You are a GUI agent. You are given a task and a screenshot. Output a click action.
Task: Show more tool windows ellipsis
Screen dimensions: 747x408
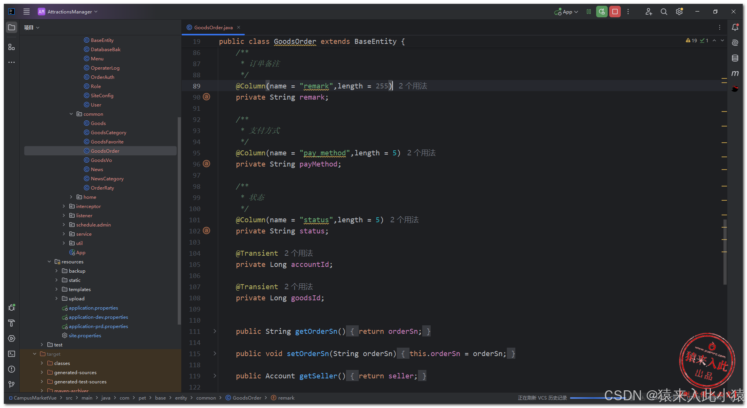pos(12,62)
